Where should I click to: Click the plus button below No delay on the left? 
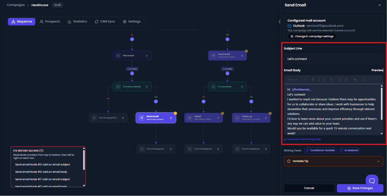coord(132,73)
